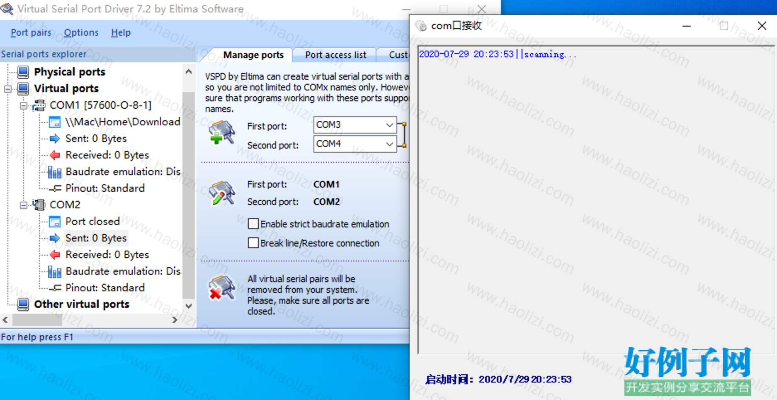Viewport: 777px width, 400px height.
Task: Close the com口接收 window
Action: coord(762,26)
